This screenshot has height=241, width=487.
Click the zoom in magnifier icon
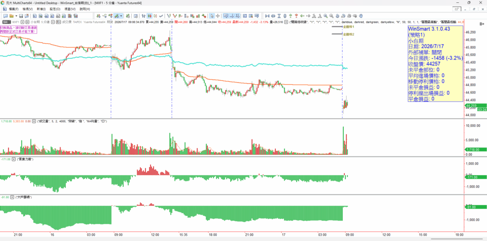pos(325,16)
